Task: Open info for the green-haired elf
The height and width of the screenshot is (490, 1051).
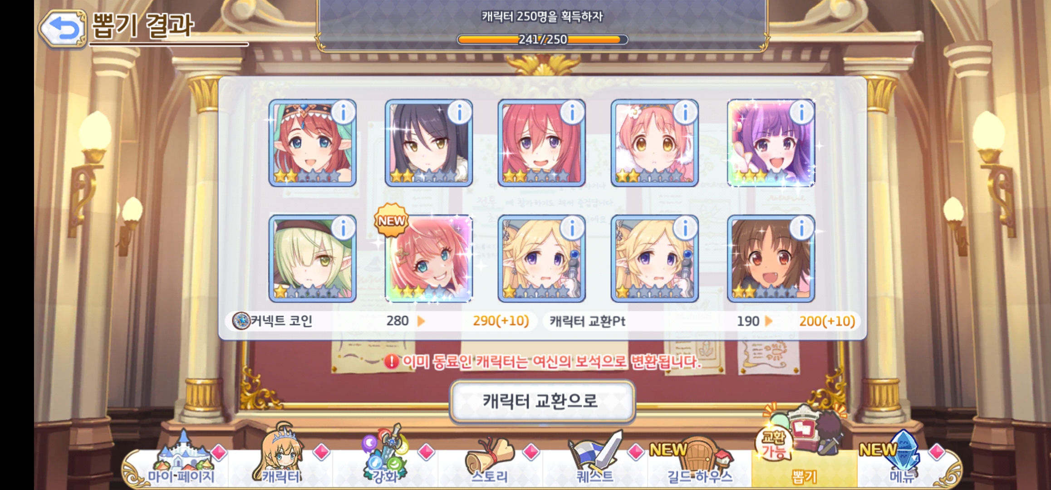Action: tap(343, 228)
